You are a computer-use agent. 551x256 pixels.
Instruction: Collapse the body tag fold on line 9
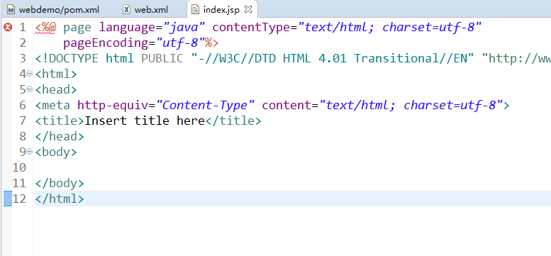coord(30,152)
